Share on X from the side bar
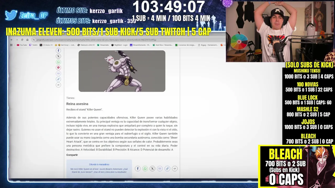 coord(58,56)
